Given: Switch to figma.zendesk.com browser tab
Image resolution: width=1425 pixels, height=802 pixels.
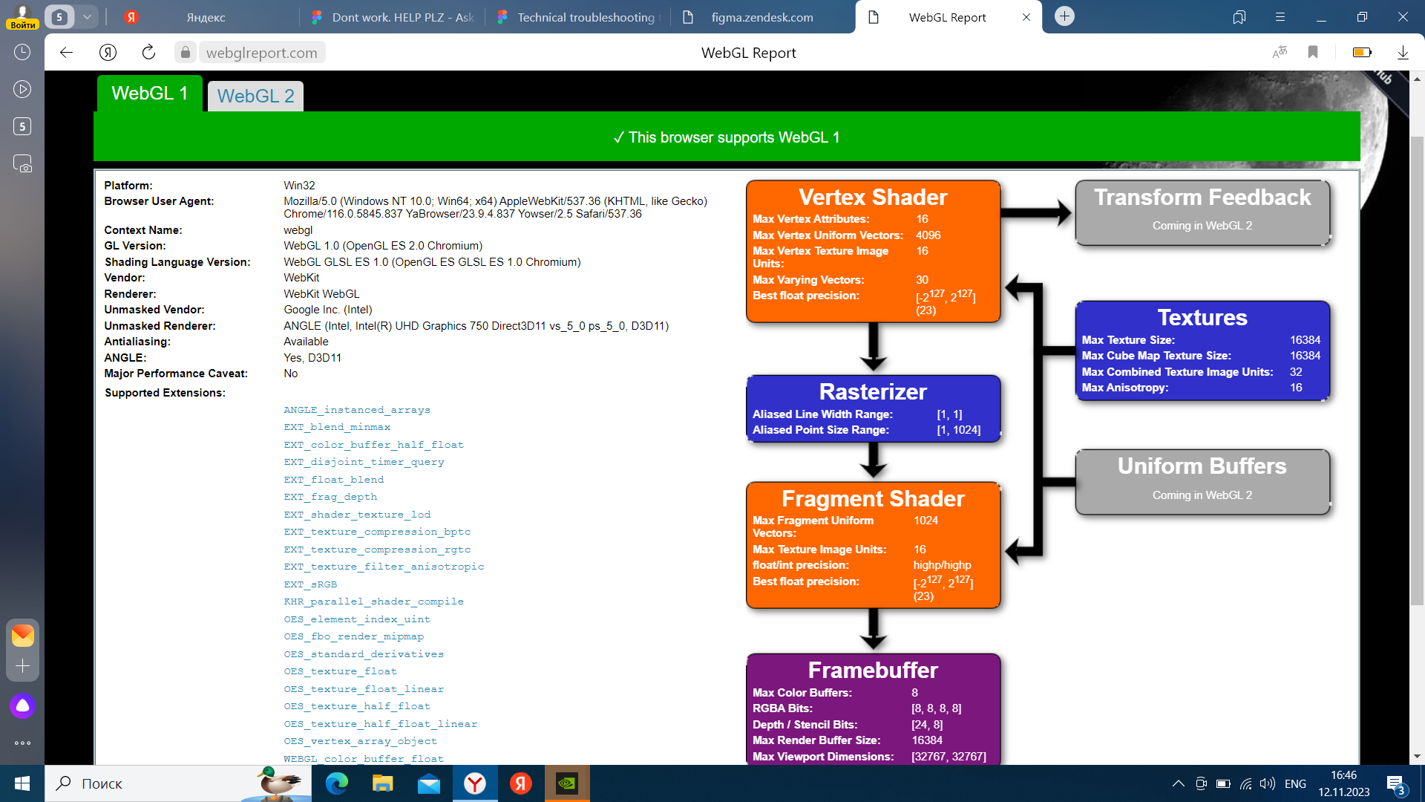Looking at the screenshot, I should click(761, 17).
